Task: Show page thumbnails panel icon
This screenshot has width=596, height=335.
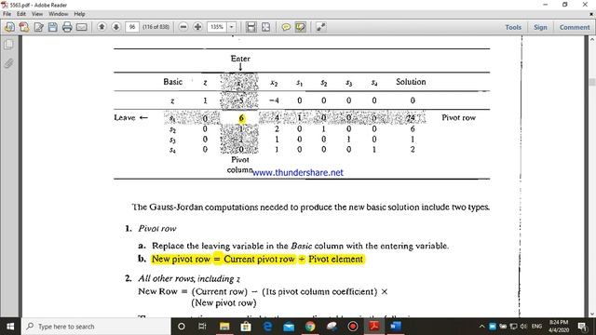Action: (x=8, y=45)
